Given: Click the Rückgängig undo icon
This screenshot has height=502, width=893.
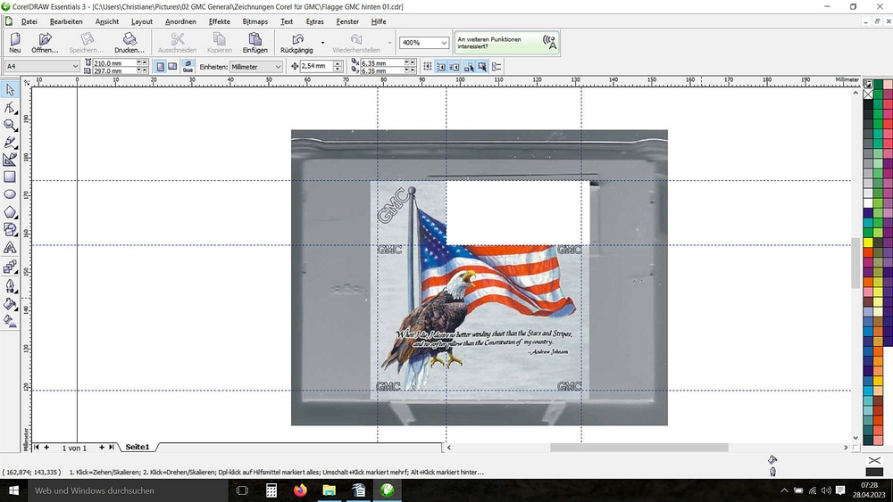Looking at the screenshot, I should pyautogui.click(x=297, y=39).
